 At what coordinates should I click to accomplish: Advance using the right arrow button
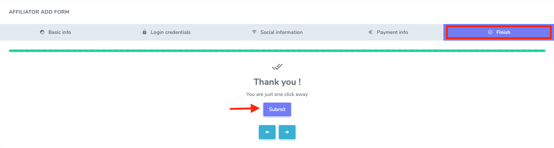[x=287, y=132]
